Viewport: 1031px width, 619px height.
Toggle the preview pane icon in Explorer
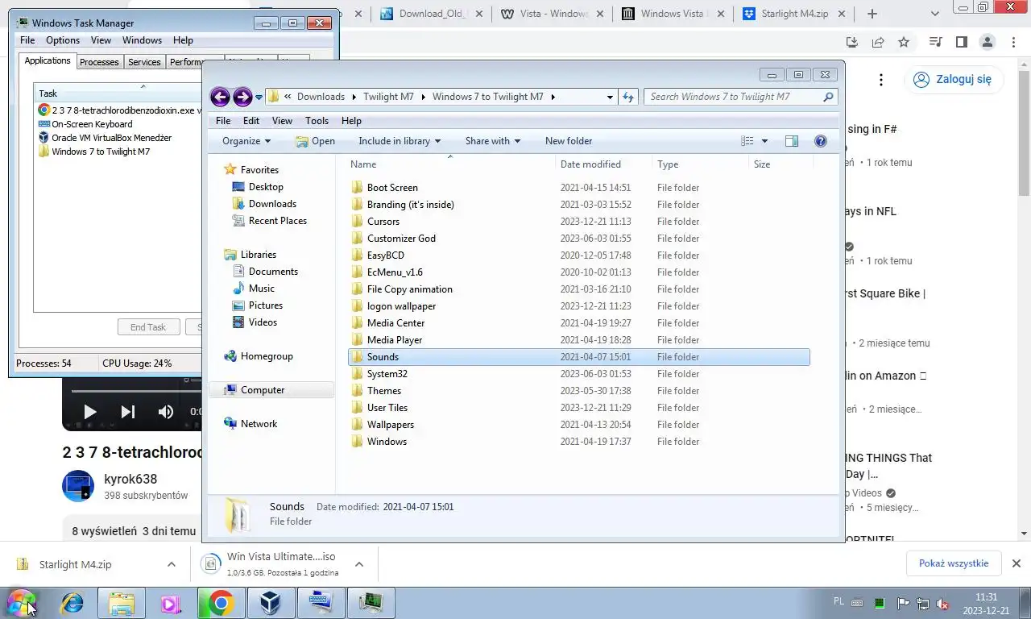click(x=792, y=141)
